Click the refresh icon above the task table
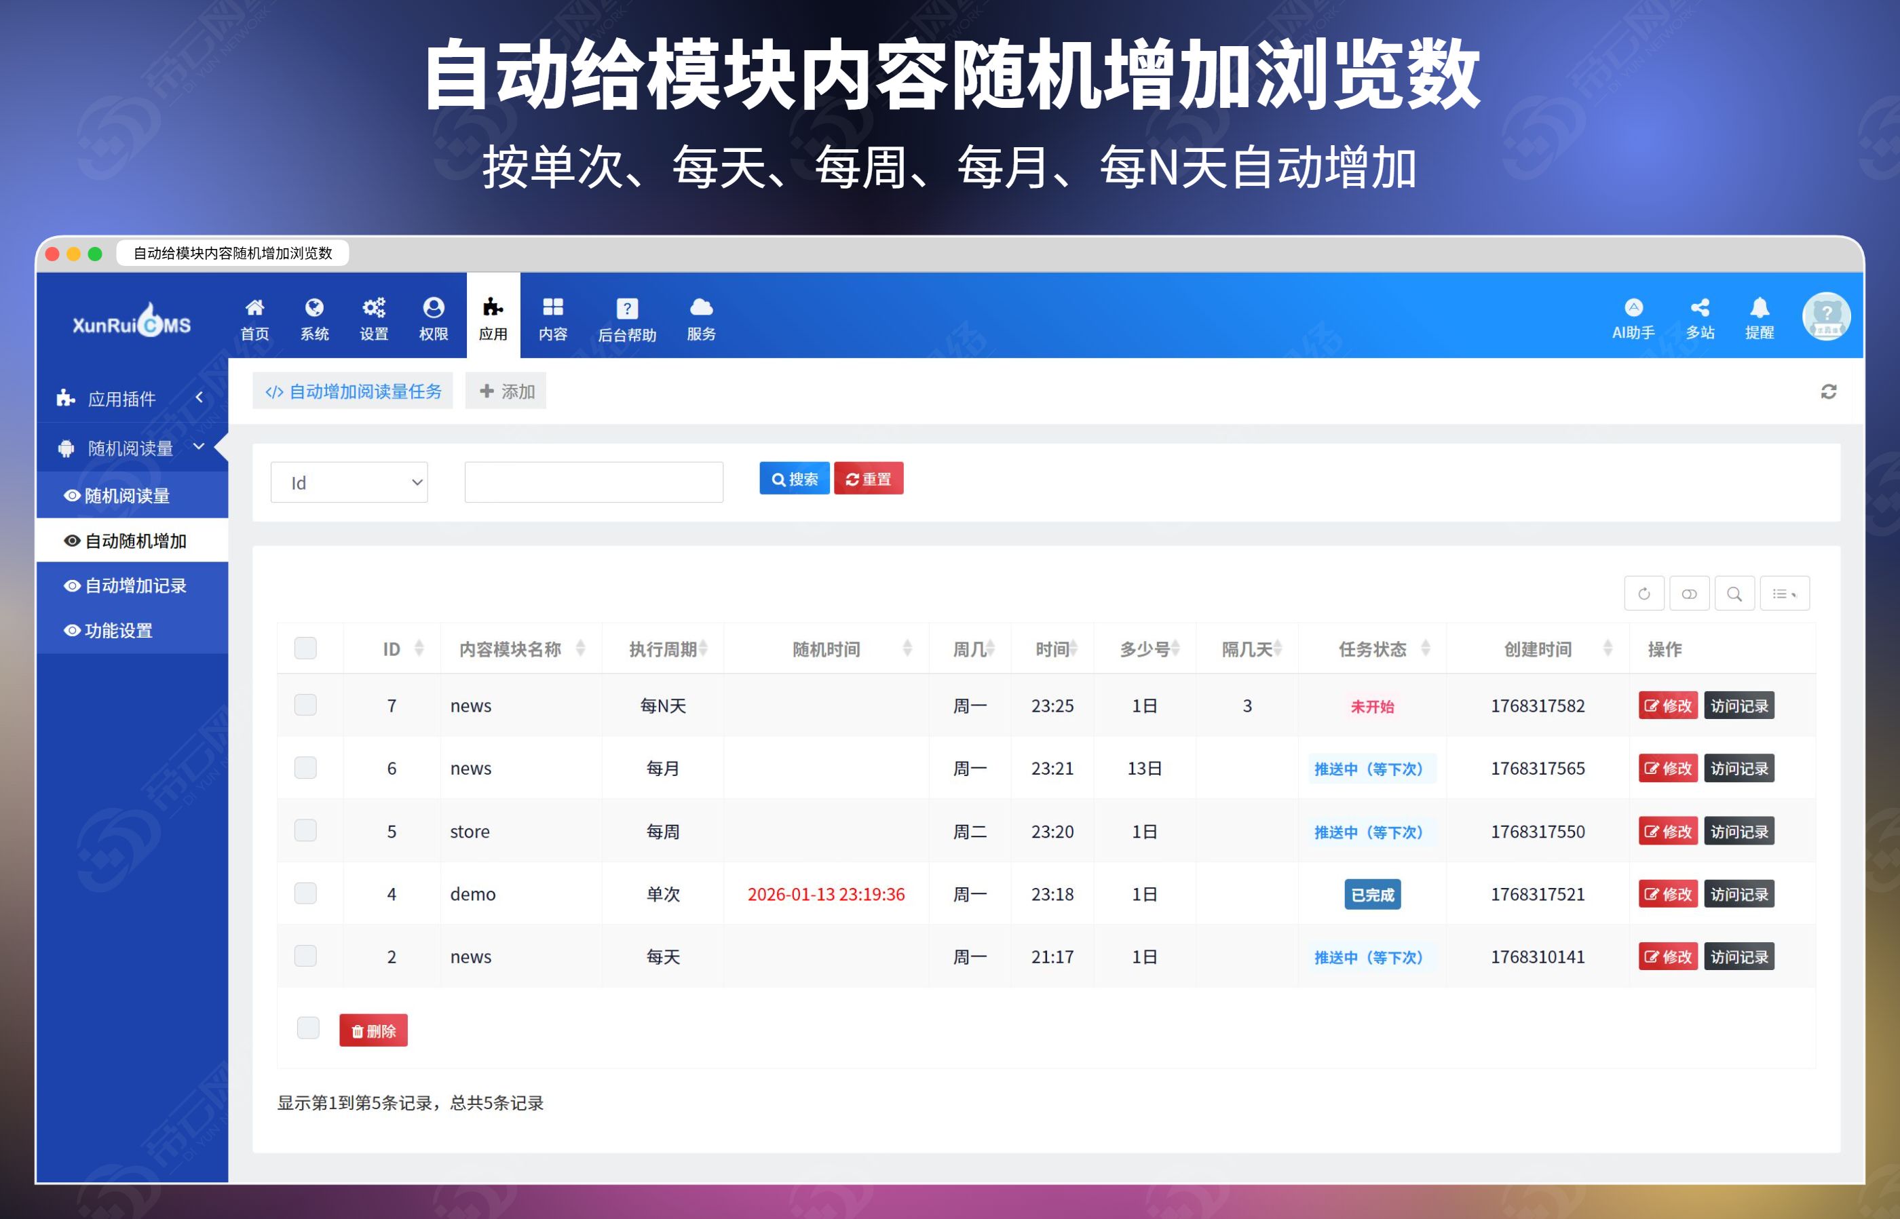 (x=1644, y=593)
